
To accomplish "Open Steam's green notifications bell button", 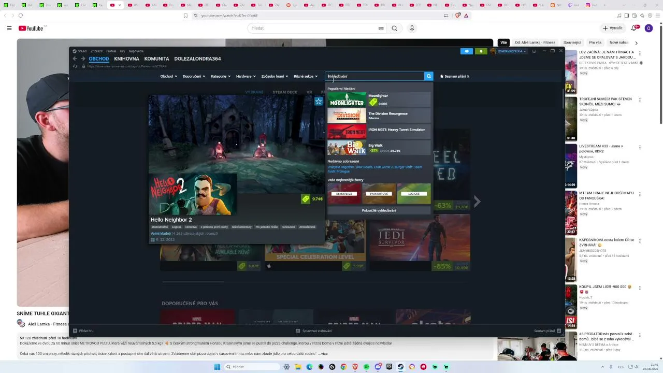I will click(x=481, y=51).
